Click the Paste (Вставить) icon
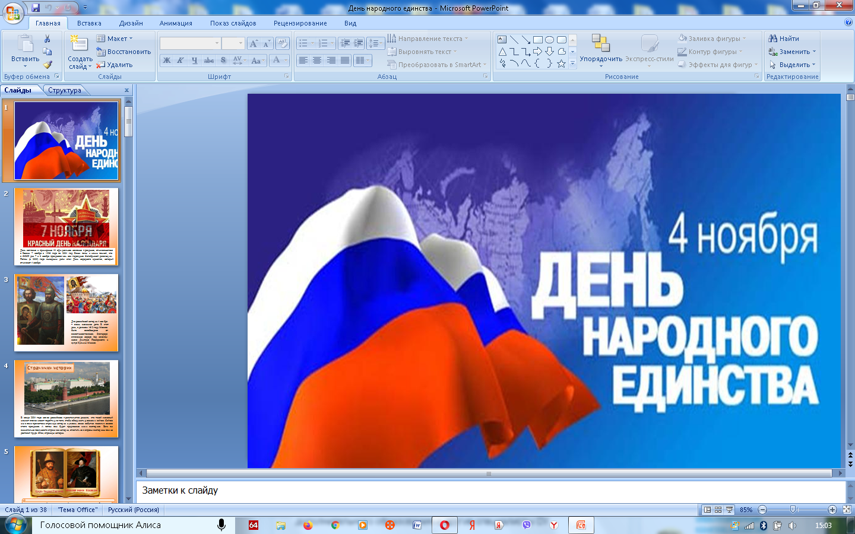The height and width of the screenshot is (534, 855). coord(25,44)
